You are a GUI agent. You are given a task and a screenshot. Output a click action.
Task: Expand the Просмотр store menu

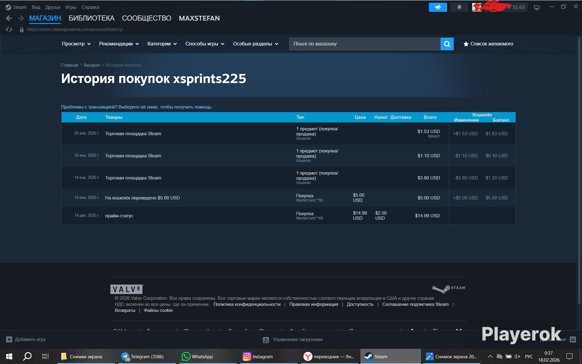76,44
